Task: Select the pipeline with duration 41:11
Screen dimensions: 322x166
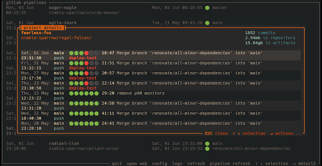Action: pyautogui.click(x=161, y=116)
